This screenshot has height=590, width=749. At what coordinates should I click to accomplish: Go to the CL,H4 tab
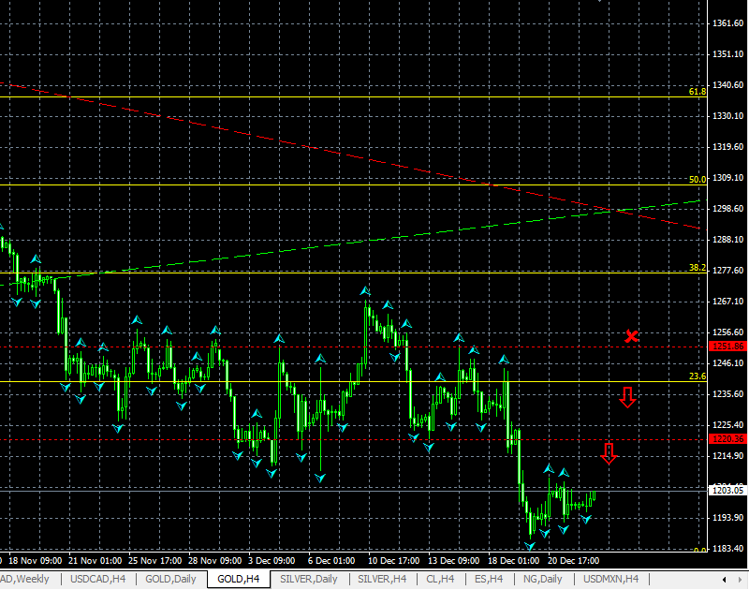pos(439,579)
